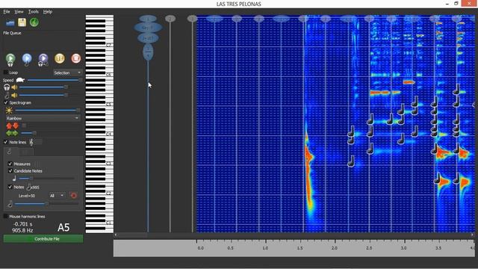Click the turtle speed icon
The height and width of the screenshot is (269, 478).
20,80
